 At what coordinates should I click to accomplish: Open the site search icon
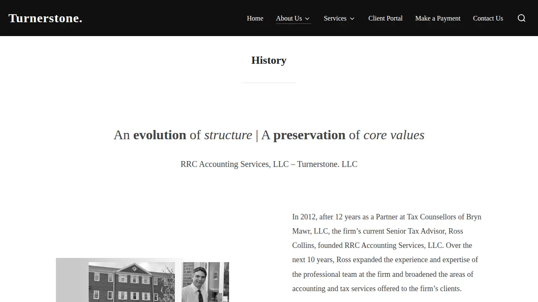[522, 18]
